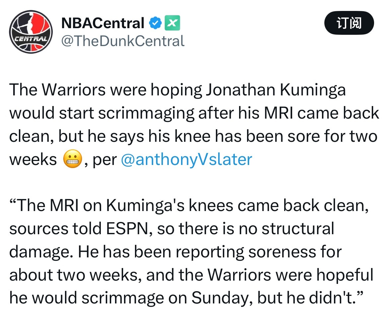
Task: Click the NBACentral display name
Action: point(103,23)
